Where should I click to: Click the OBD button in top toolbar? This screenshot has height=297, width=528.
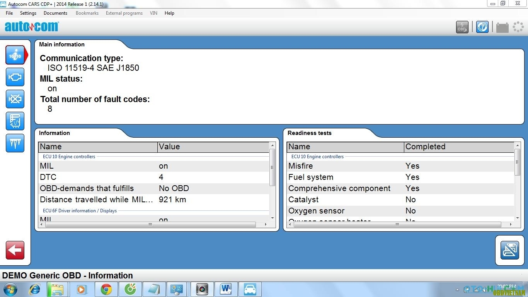pos(462,27)
